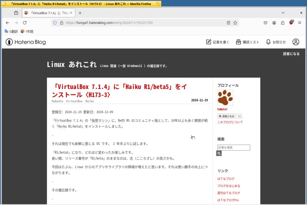Reload the page with the refresh icon
The width and height of the screenshot is (307, 205).
(x=25, y=23)
